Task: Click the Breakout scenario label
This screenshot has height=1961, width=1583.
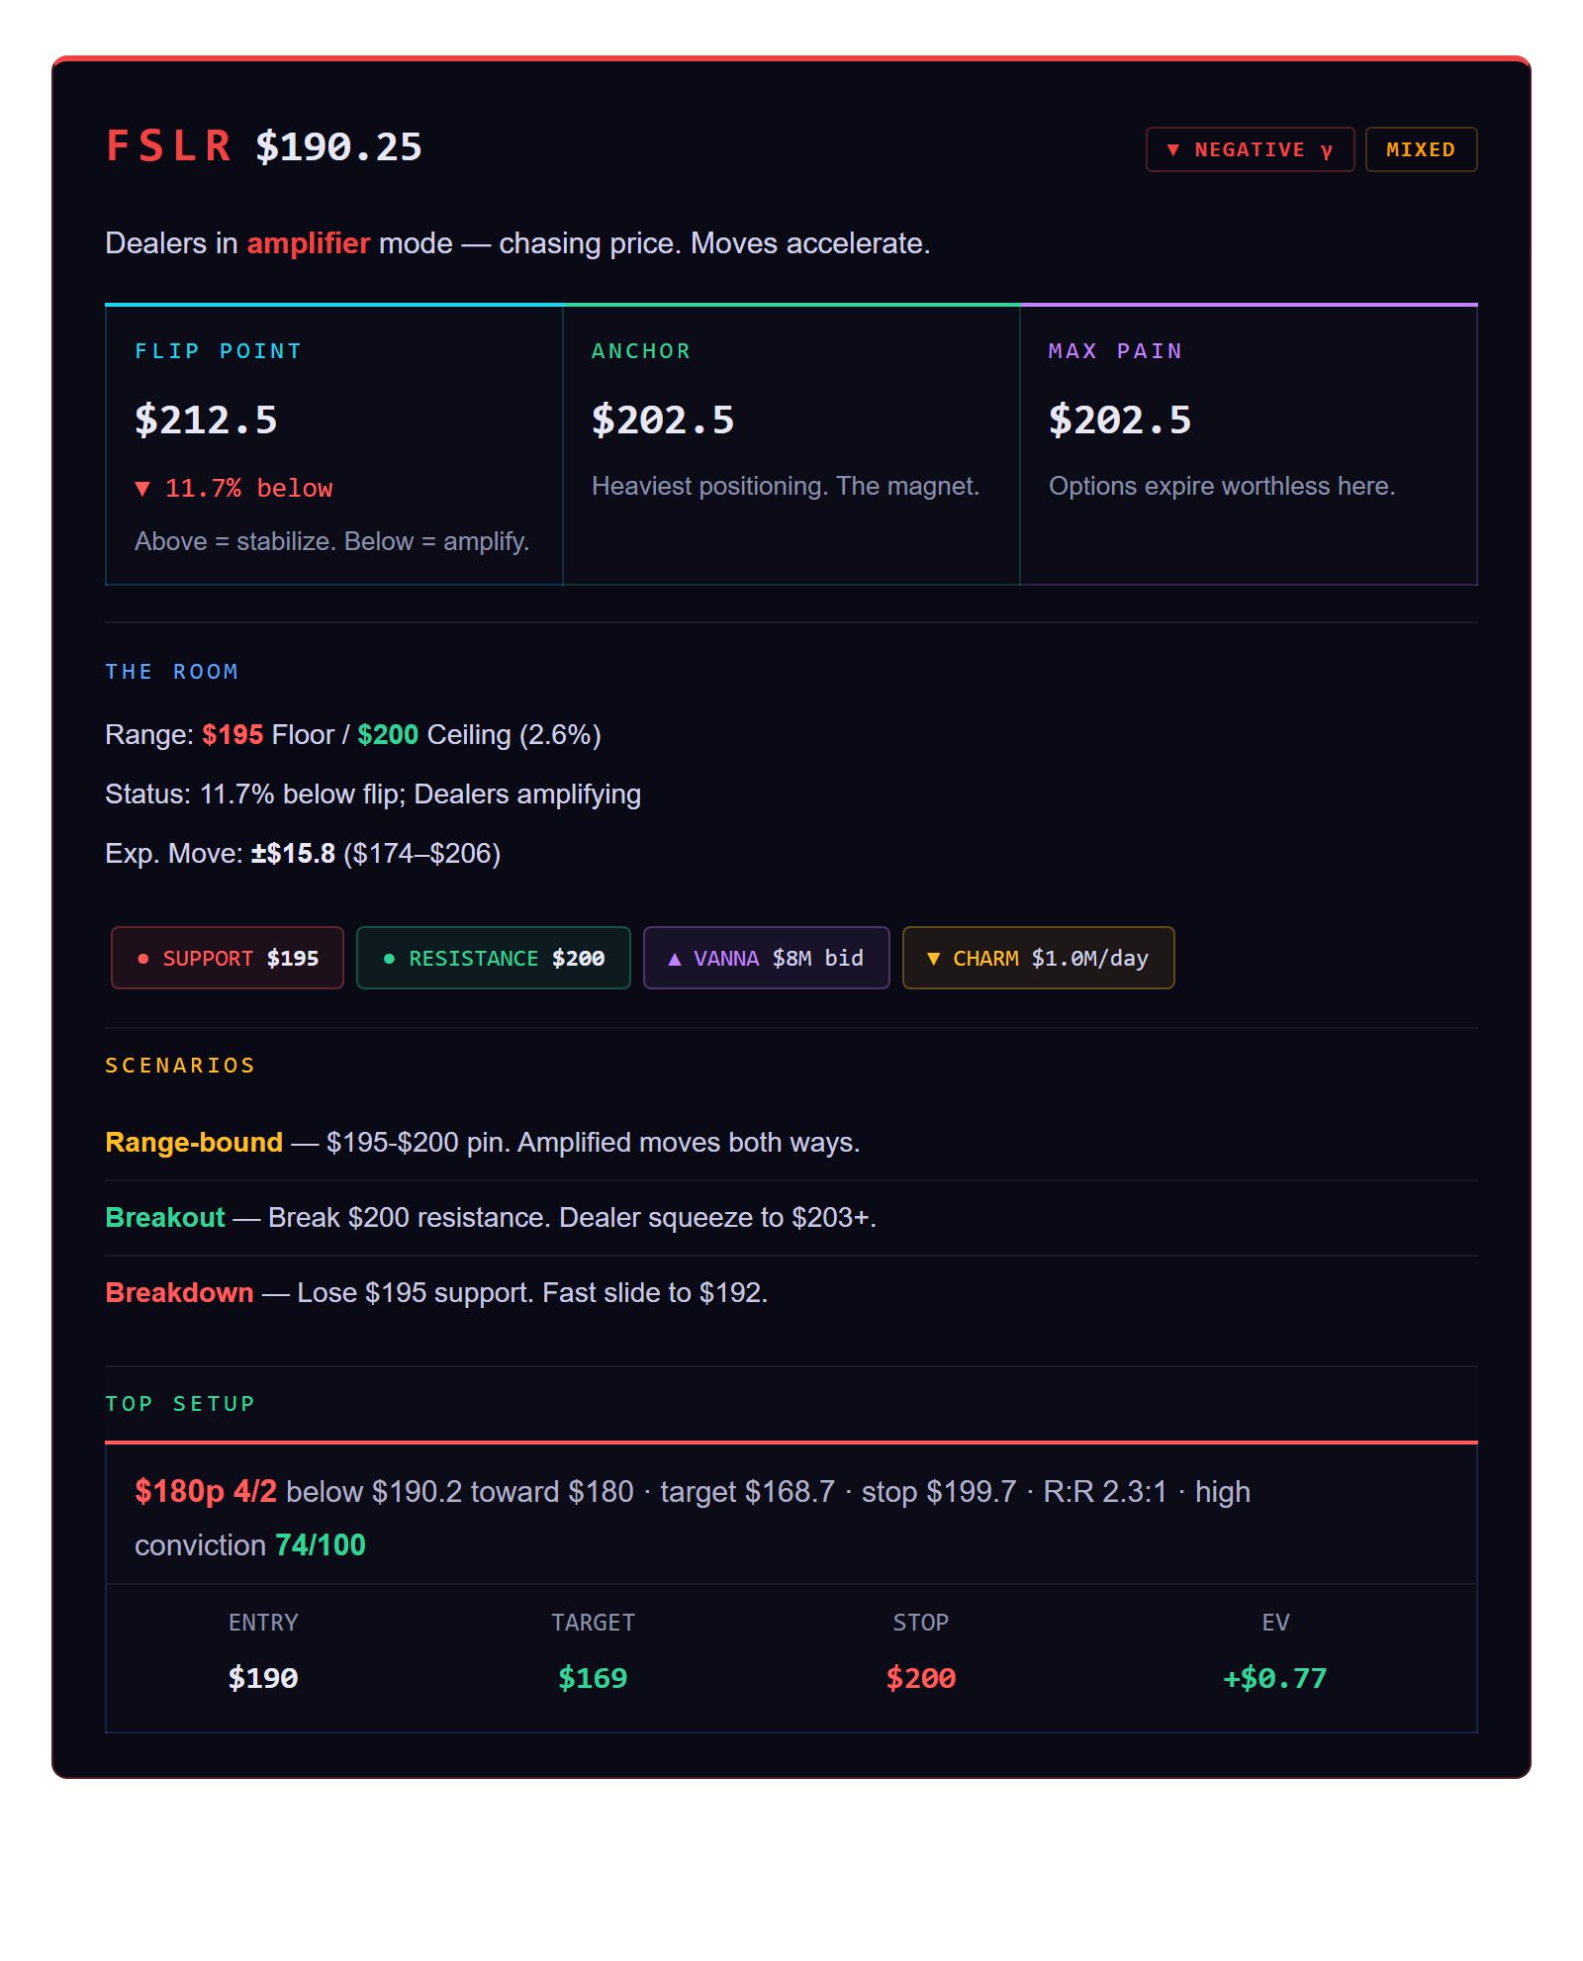Action: [165, 1218]
